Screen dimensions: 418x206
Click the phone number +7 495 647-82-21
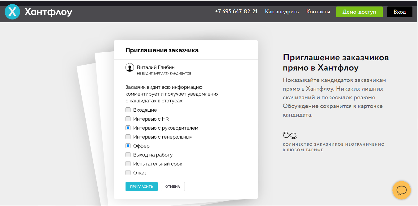(236, 12)
